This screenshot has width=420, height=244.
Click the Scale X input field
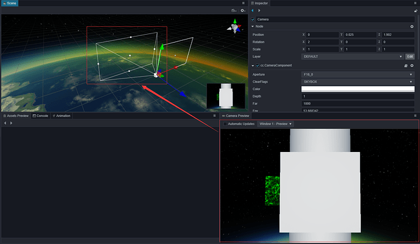pyautogui.click(x=322, y=49)
